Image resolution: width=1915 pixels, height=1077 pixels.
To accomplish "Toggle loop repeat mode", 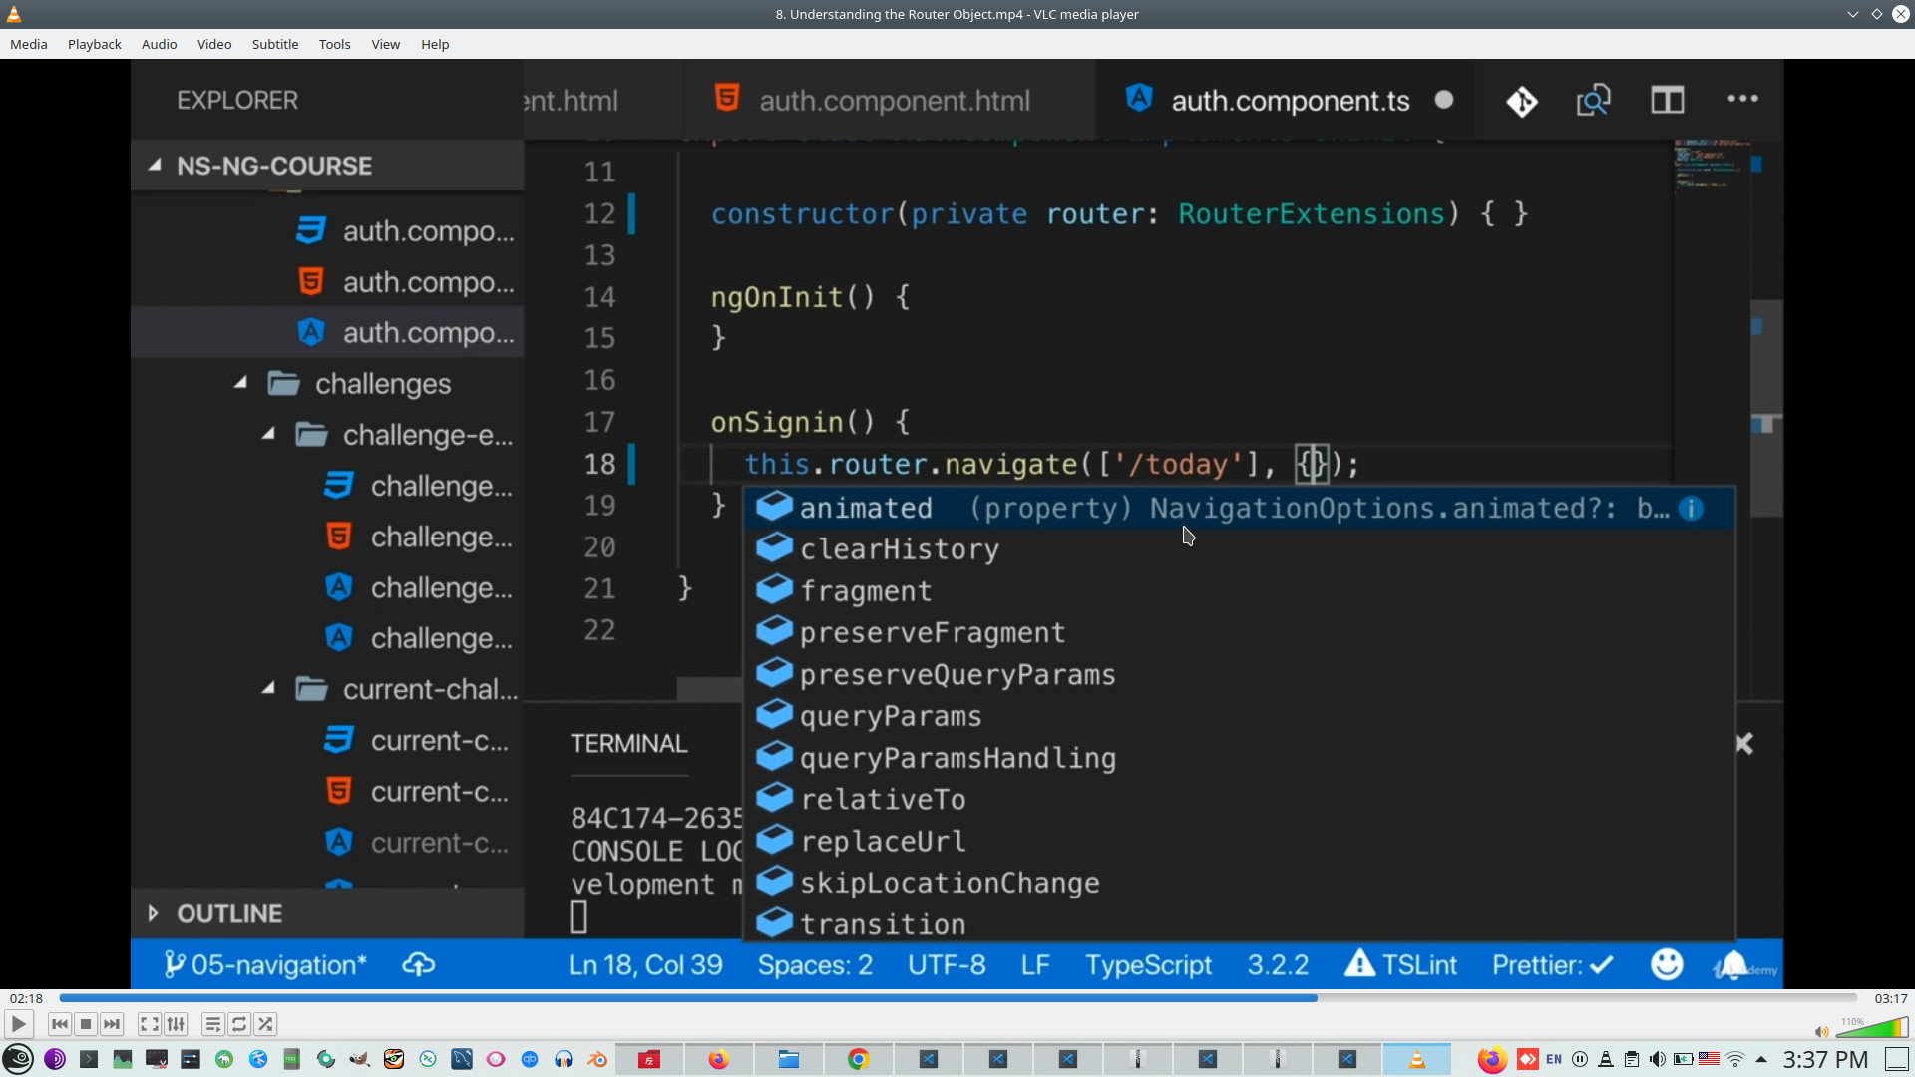I will coord(239,1024).
